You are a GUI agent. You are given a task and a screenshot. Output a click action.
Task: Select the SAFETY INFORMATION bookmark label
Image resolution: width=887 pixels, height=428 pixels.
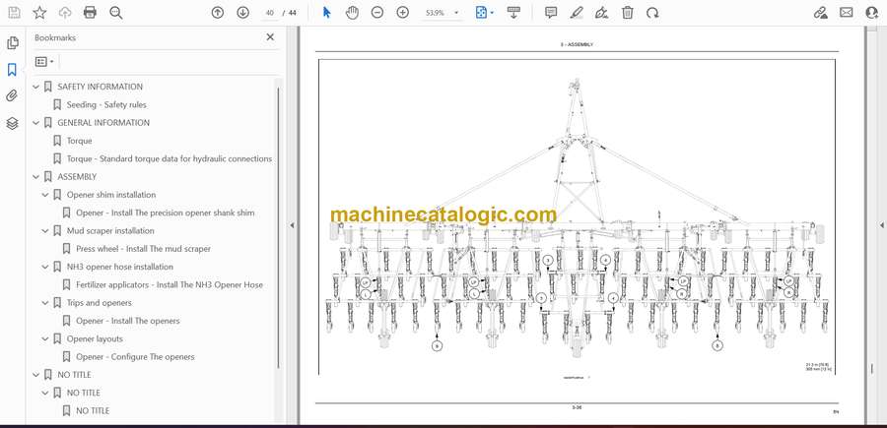pyautogui.click(x=101, y=87)
